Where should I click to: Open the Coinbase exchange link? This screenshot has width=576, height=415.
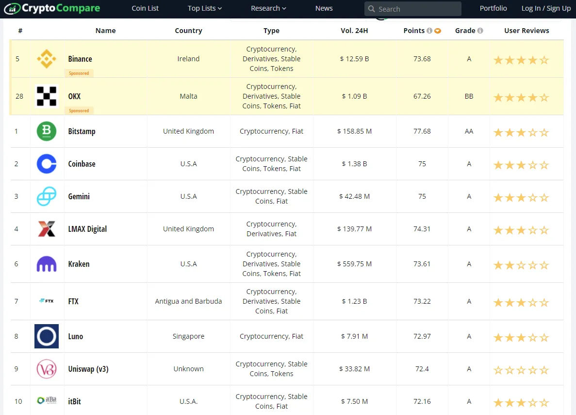(82, 164)
